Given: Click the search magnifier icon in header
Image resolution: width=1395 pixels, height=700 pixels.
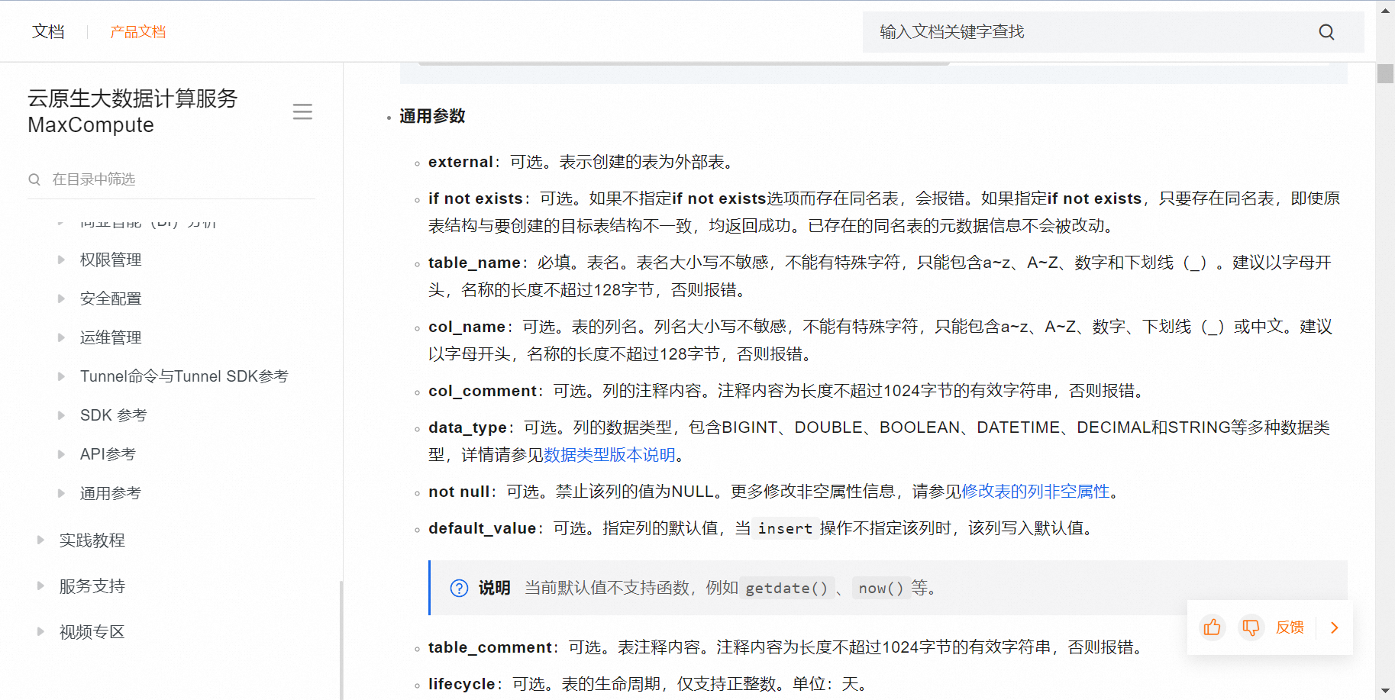Looking at the screenshot, I should [1326, 32].
